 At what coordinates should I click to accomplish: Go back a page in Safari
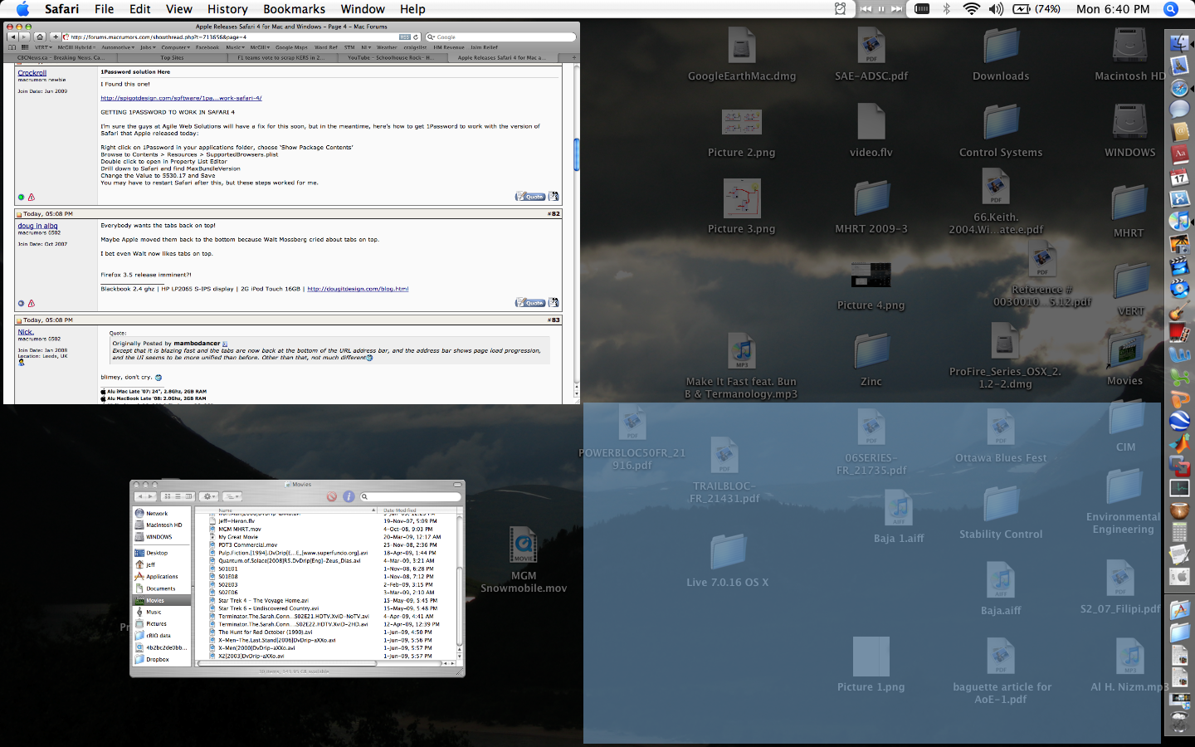pos(12,37)
